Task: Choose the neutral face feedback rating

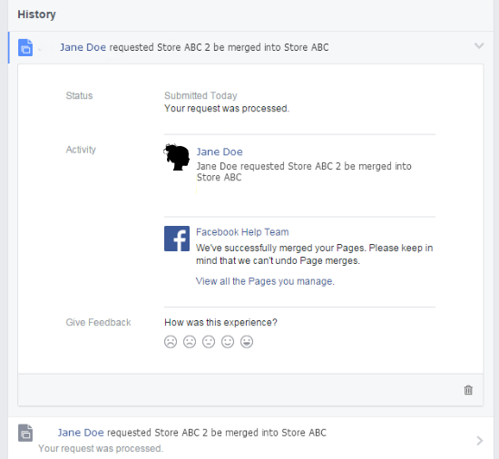Action: click(x=209, y=342)
